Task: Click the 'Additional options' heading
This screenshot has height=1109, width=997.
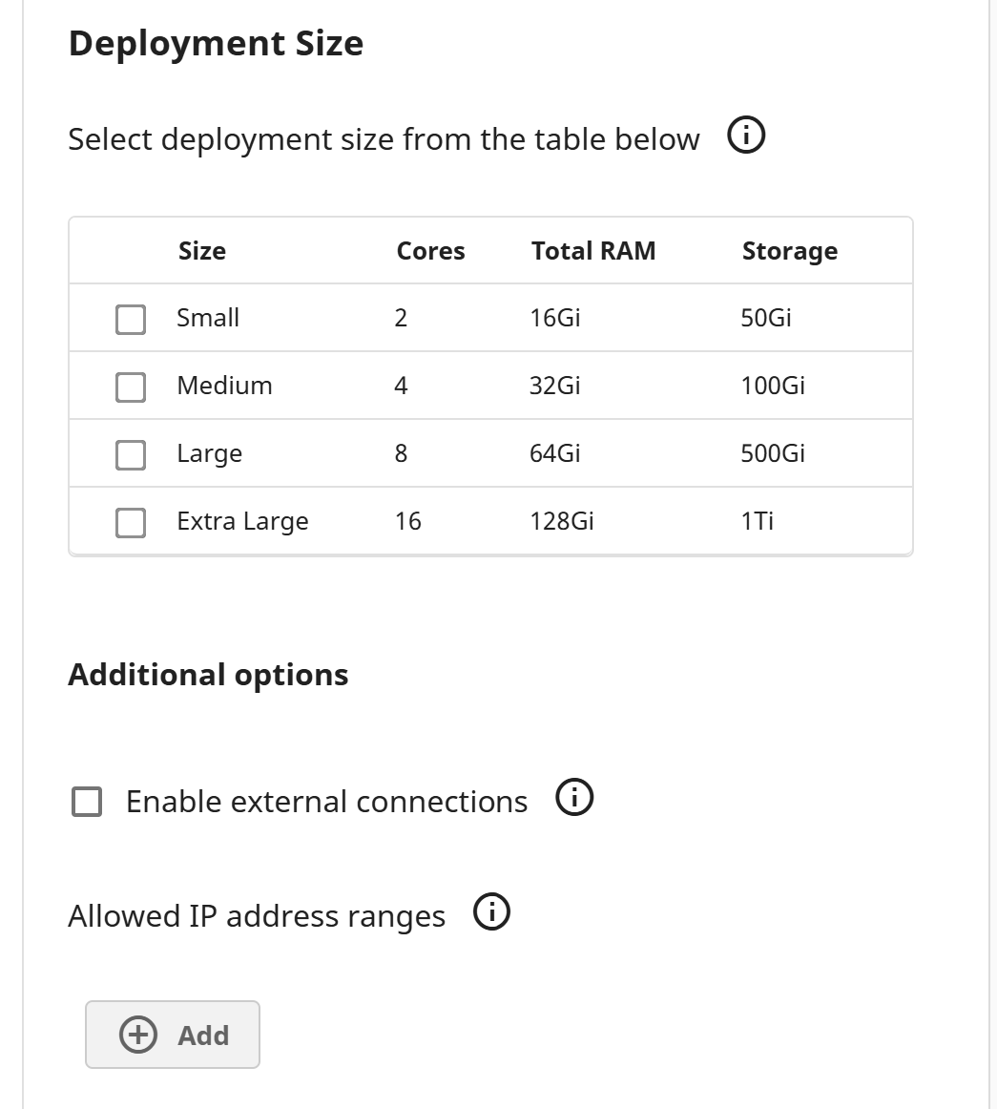Action: 208,675
